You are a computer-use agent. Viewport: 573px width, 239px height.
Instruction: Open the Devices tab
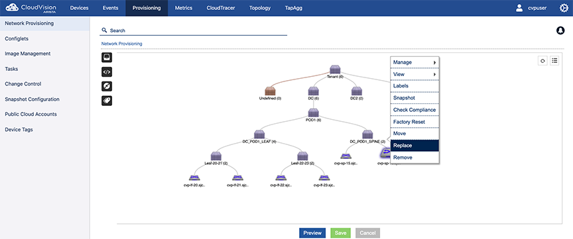click(x=79, y=8)
